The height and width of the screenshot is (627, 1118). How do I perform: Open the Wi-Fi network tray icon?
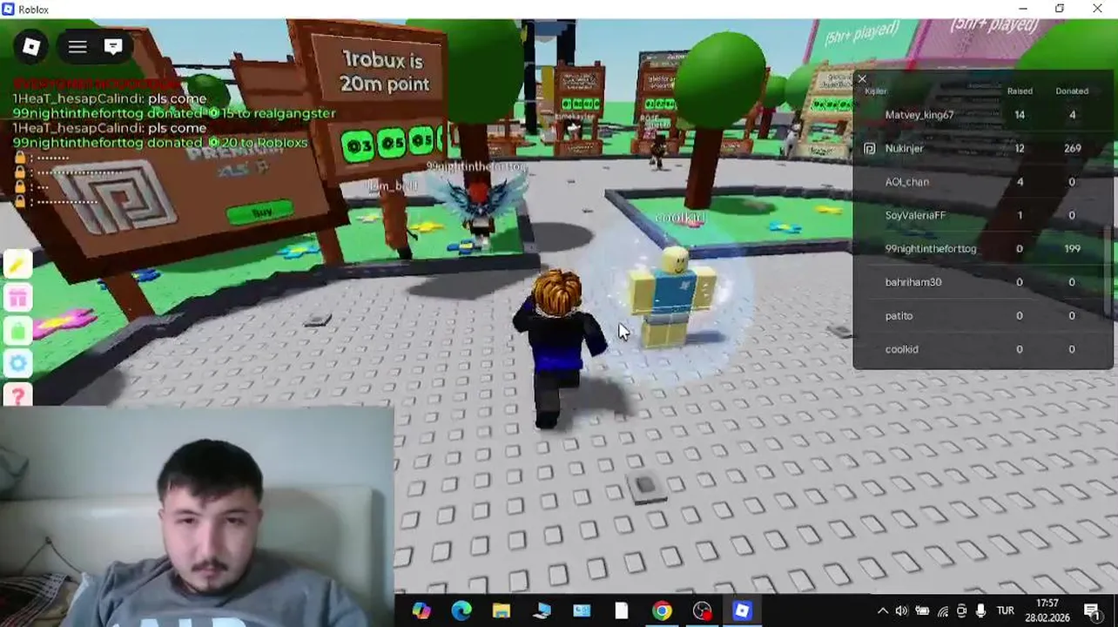[x=942, y=611]
